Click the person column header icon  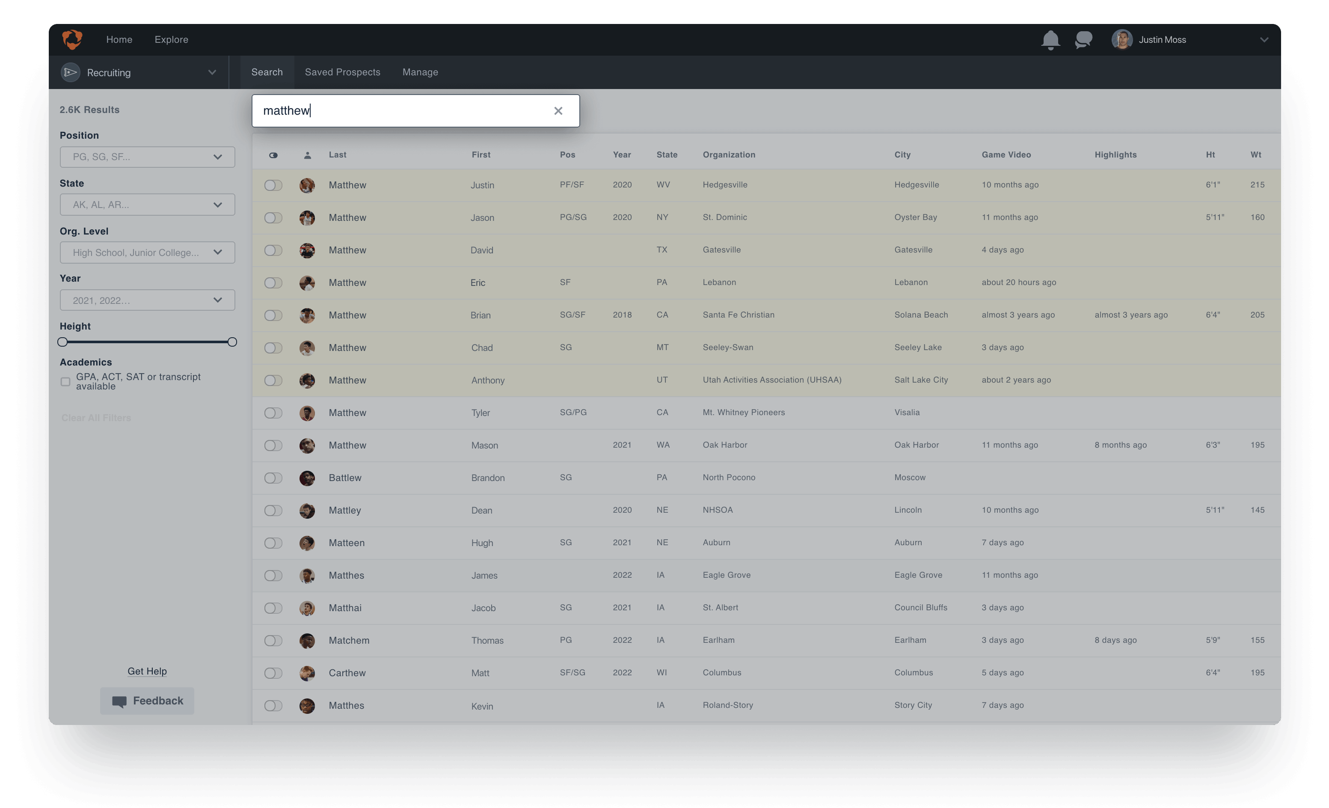pos(308,155)
